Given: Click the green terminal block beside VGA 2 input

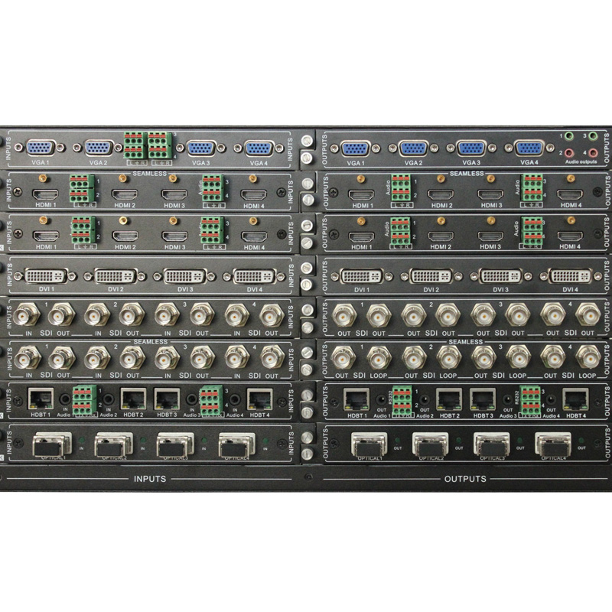Looking at the screenshot, I should click(x=135, y=145).
